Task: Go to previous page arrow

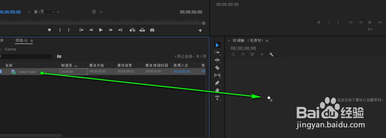Action: click(29, 12)
